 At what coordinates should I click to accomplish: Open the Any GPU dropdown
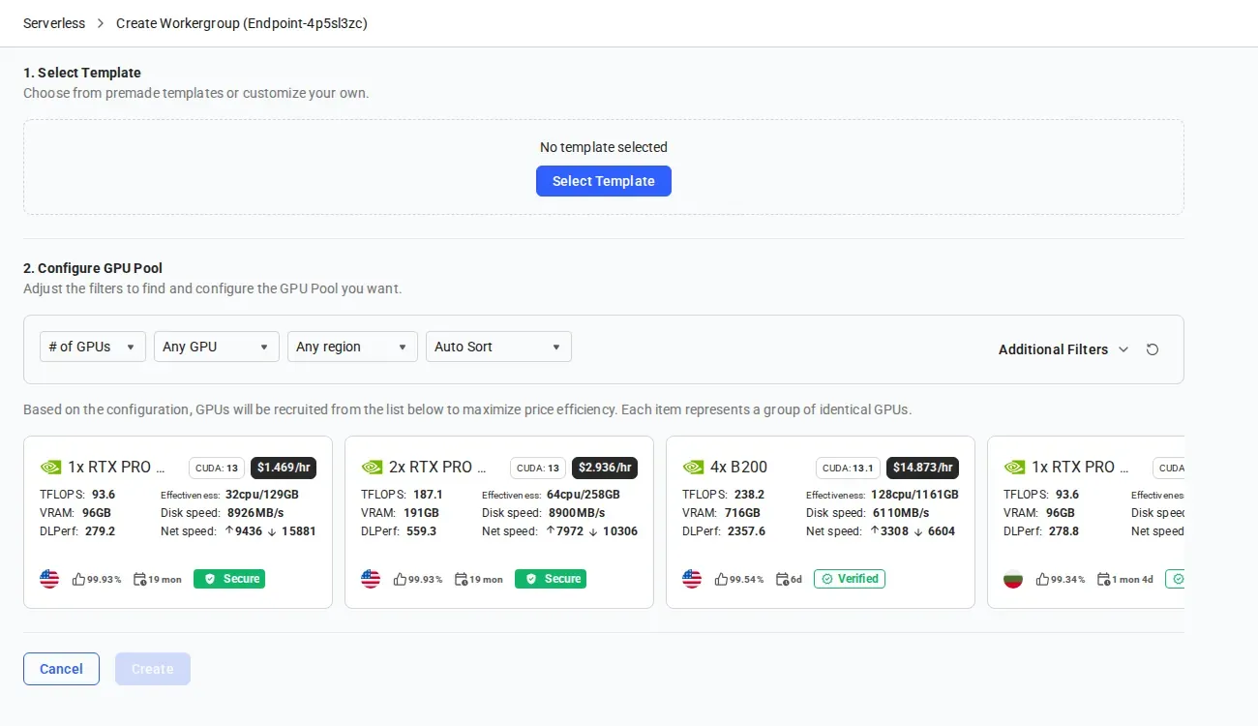point(217,347)
